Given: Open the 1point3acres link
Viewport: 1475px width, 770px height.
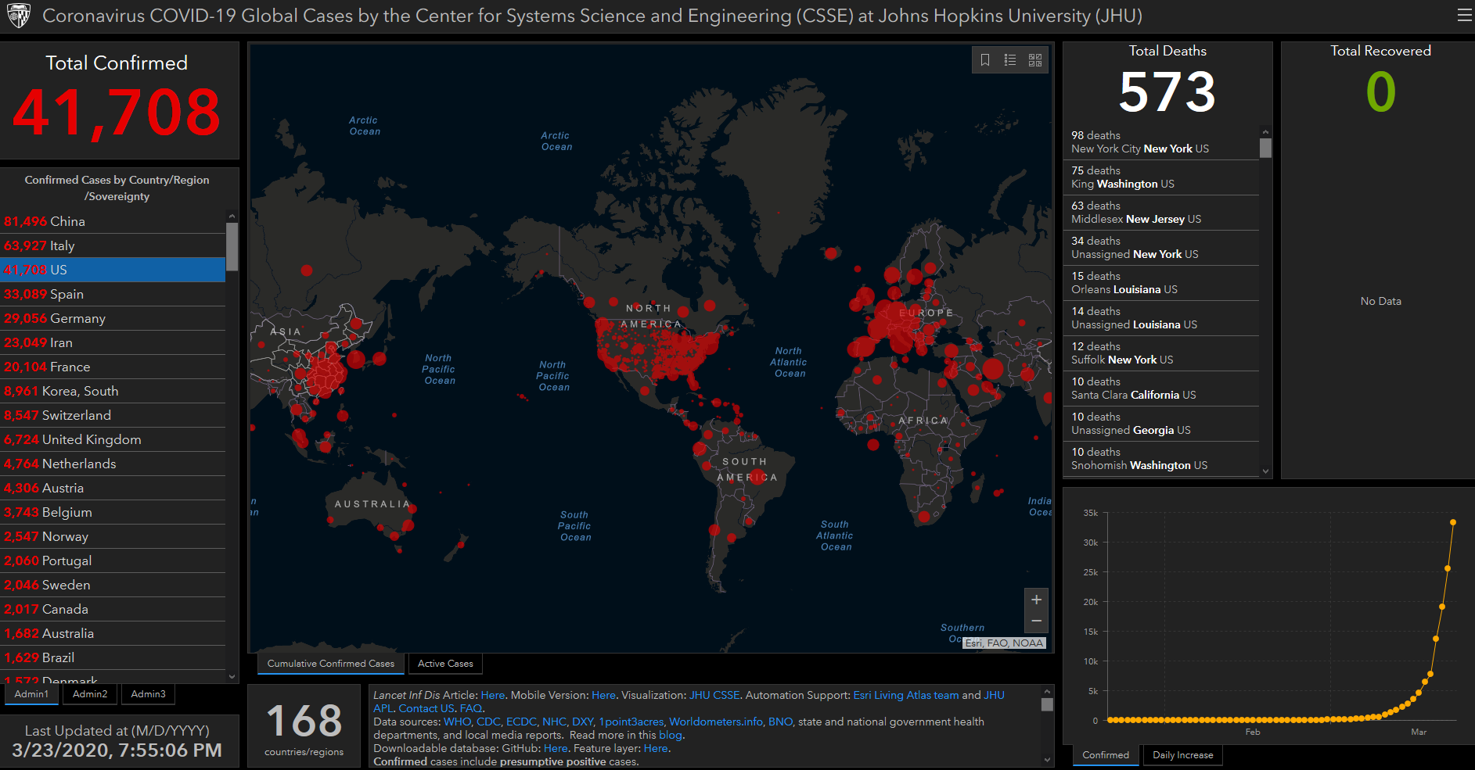Looking at the screenshot, I should click(631, 722).
